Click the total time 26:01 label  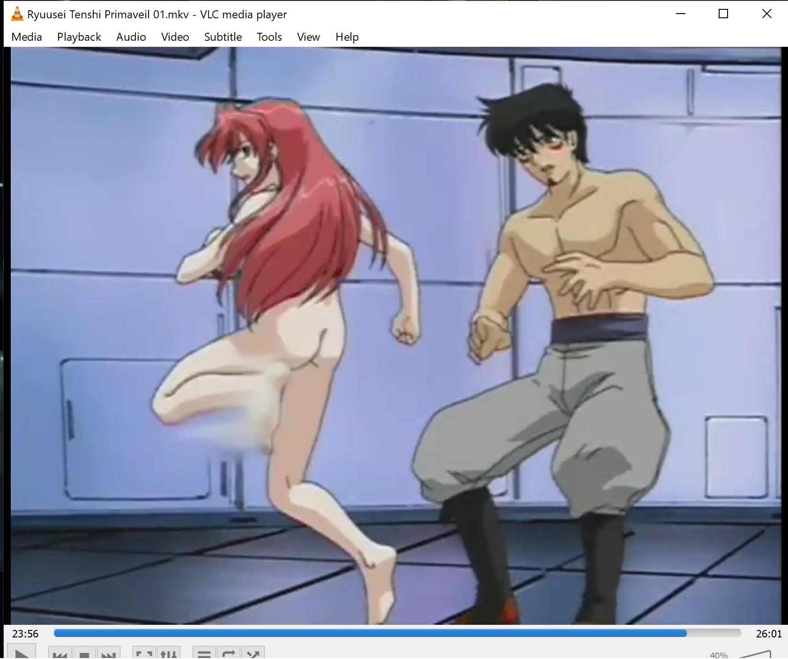(769, 634)
